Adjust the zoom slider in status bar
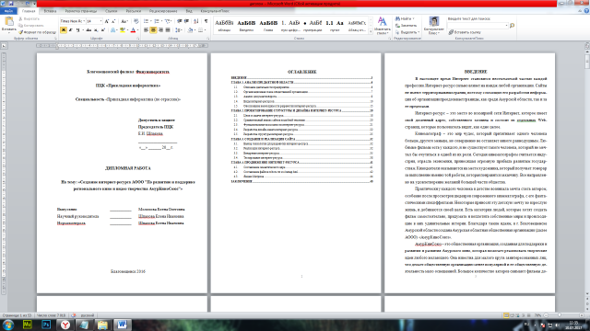 560,315
